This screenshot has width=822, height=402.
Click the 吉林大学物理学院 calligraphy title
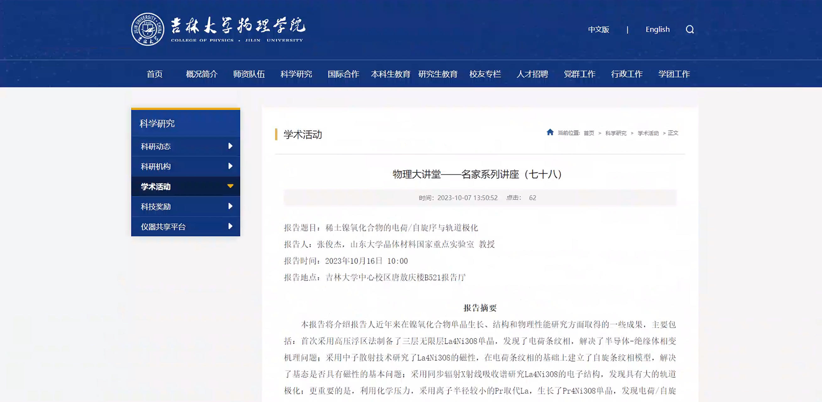coord(238,25)
